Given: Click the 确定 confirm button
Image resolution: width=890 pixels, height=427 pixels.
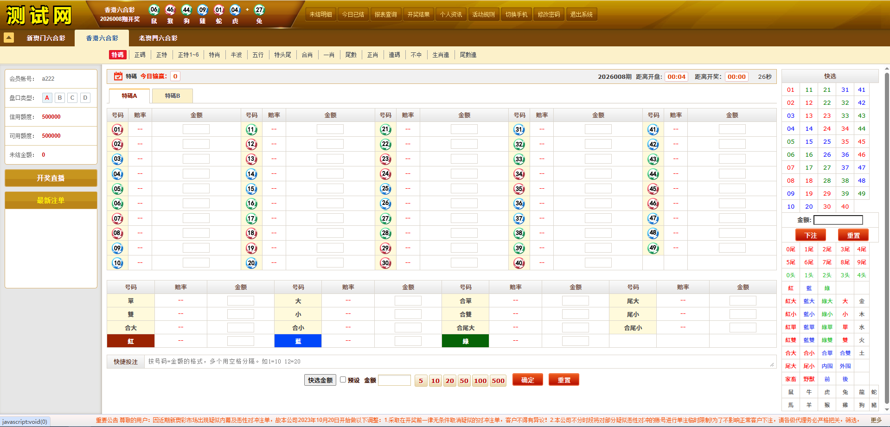Looking at the screenshot, I should click(527, 380).
